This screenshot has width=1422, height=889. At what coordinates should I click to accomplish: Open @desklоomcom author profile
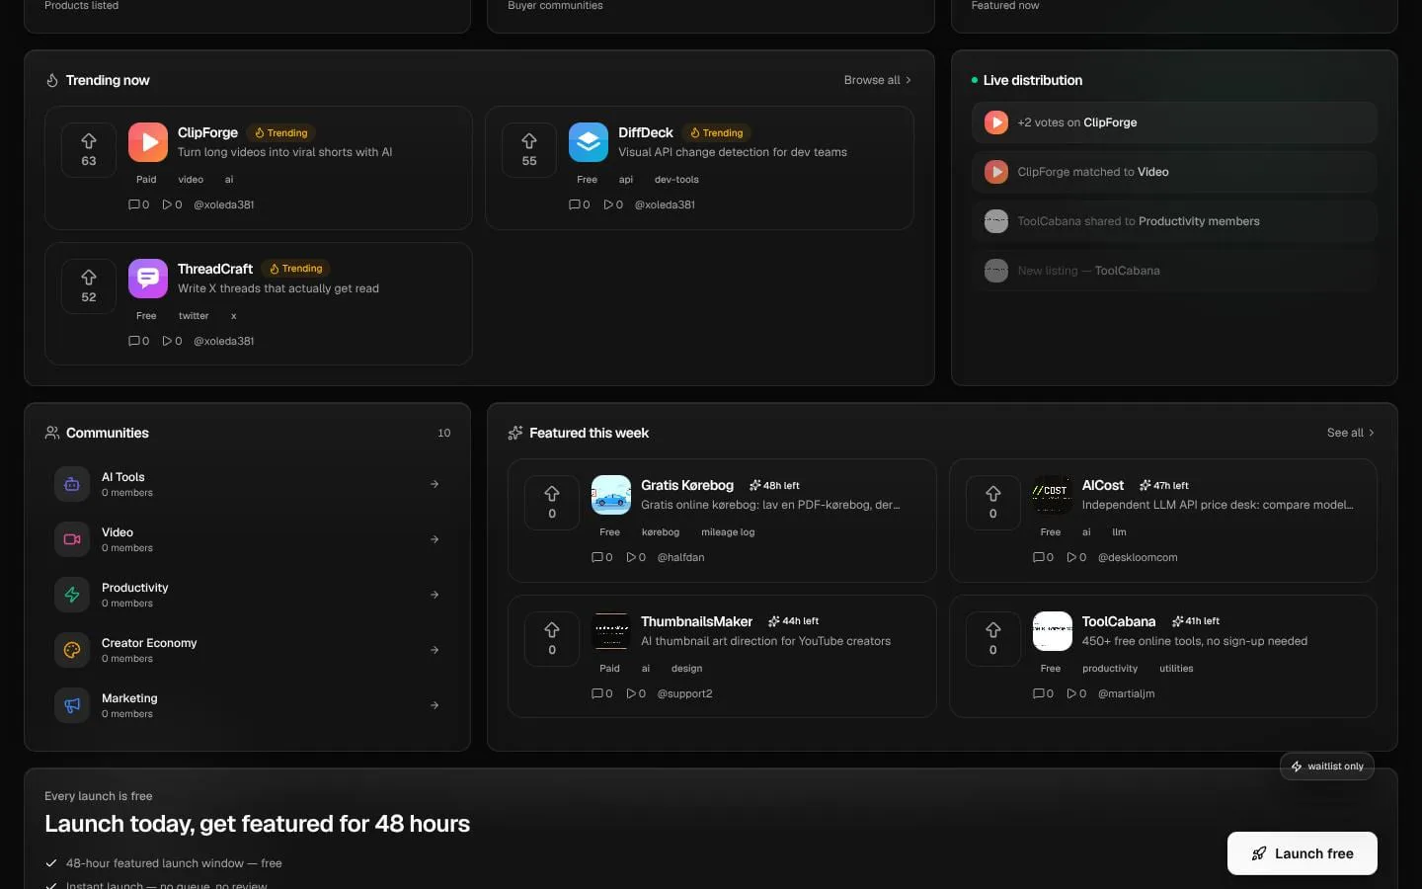tap(1138, 557)
